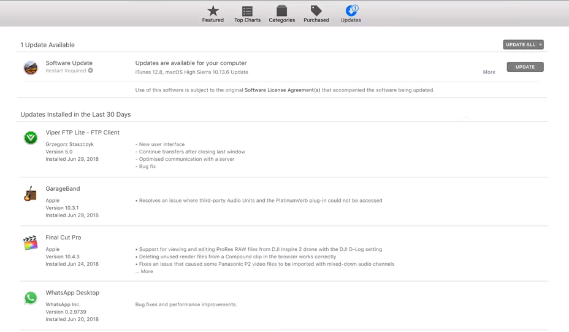
Task: Open the Software License Agreement(s) link
Action: point(282,90)
